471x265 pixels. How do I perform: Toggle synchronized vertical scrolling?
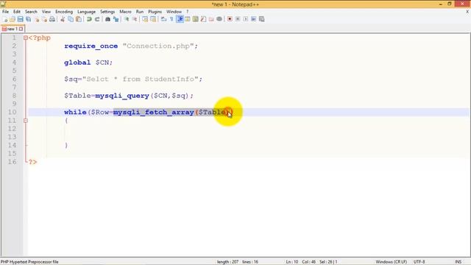[145, 19]
